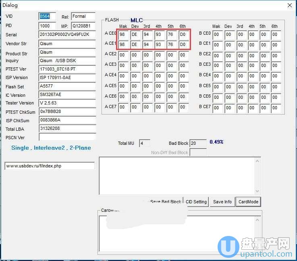Click the VID field containing 8564

click(47, 16)
